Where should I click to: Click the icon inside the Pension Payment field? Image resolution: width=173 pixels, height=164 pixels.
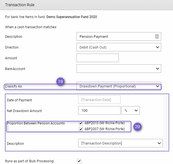(157, 36)
